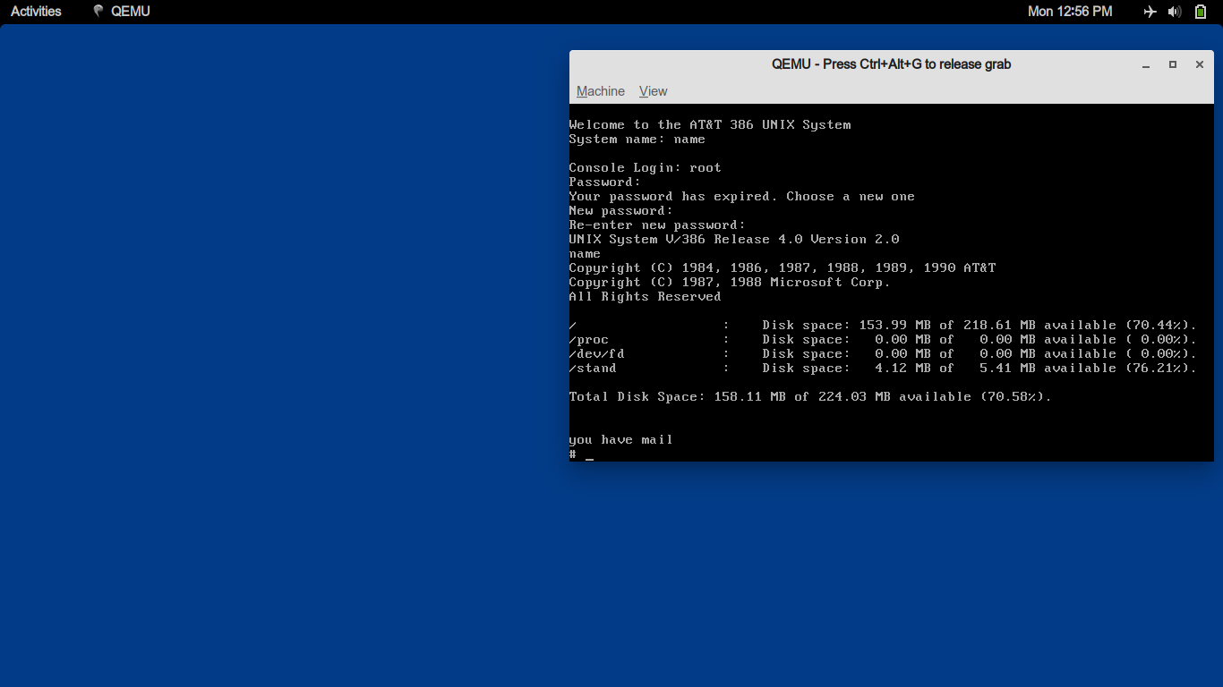1223x687 pixels.
Task: Minimize the QEMU window
Action: 1146,64
